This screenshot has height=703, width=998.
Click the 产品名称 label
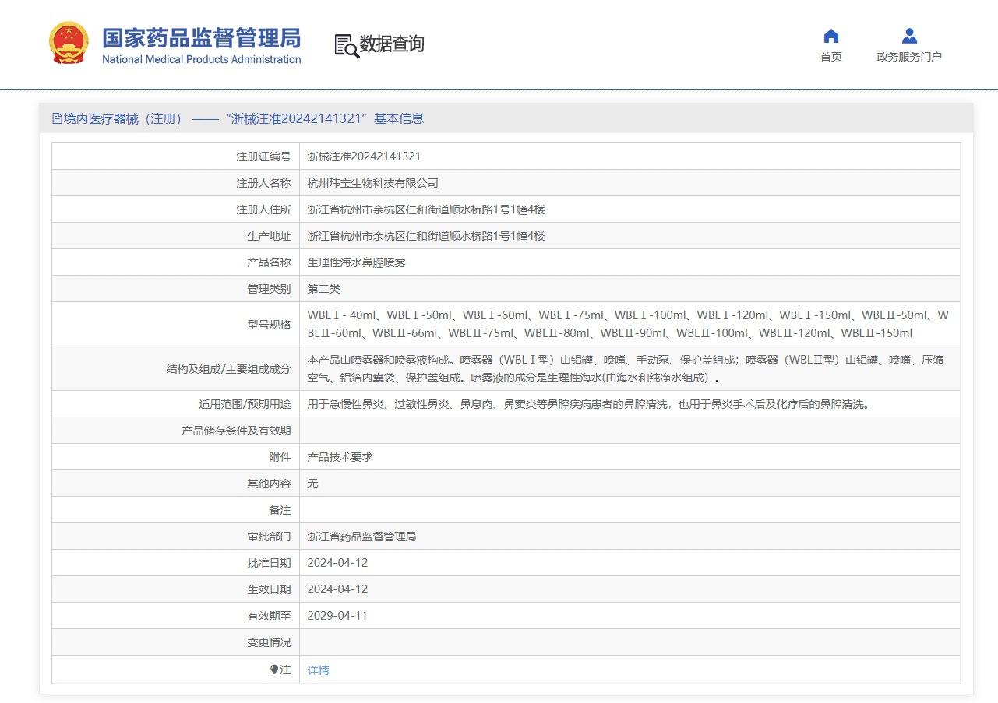pos(269,262)
